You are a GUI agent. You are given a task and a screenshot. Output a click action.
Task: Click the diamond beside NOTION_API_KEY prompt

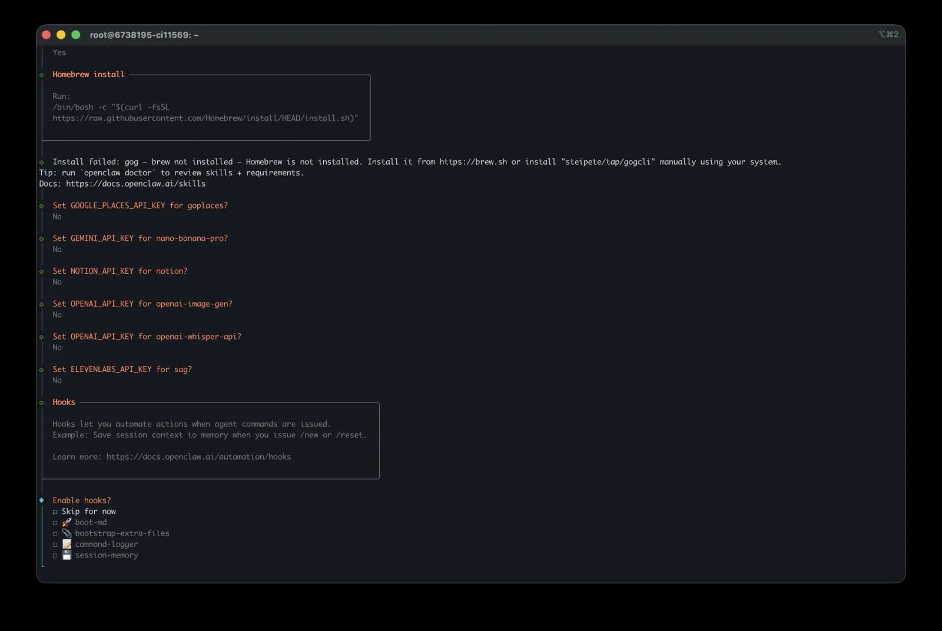[42, 271]
